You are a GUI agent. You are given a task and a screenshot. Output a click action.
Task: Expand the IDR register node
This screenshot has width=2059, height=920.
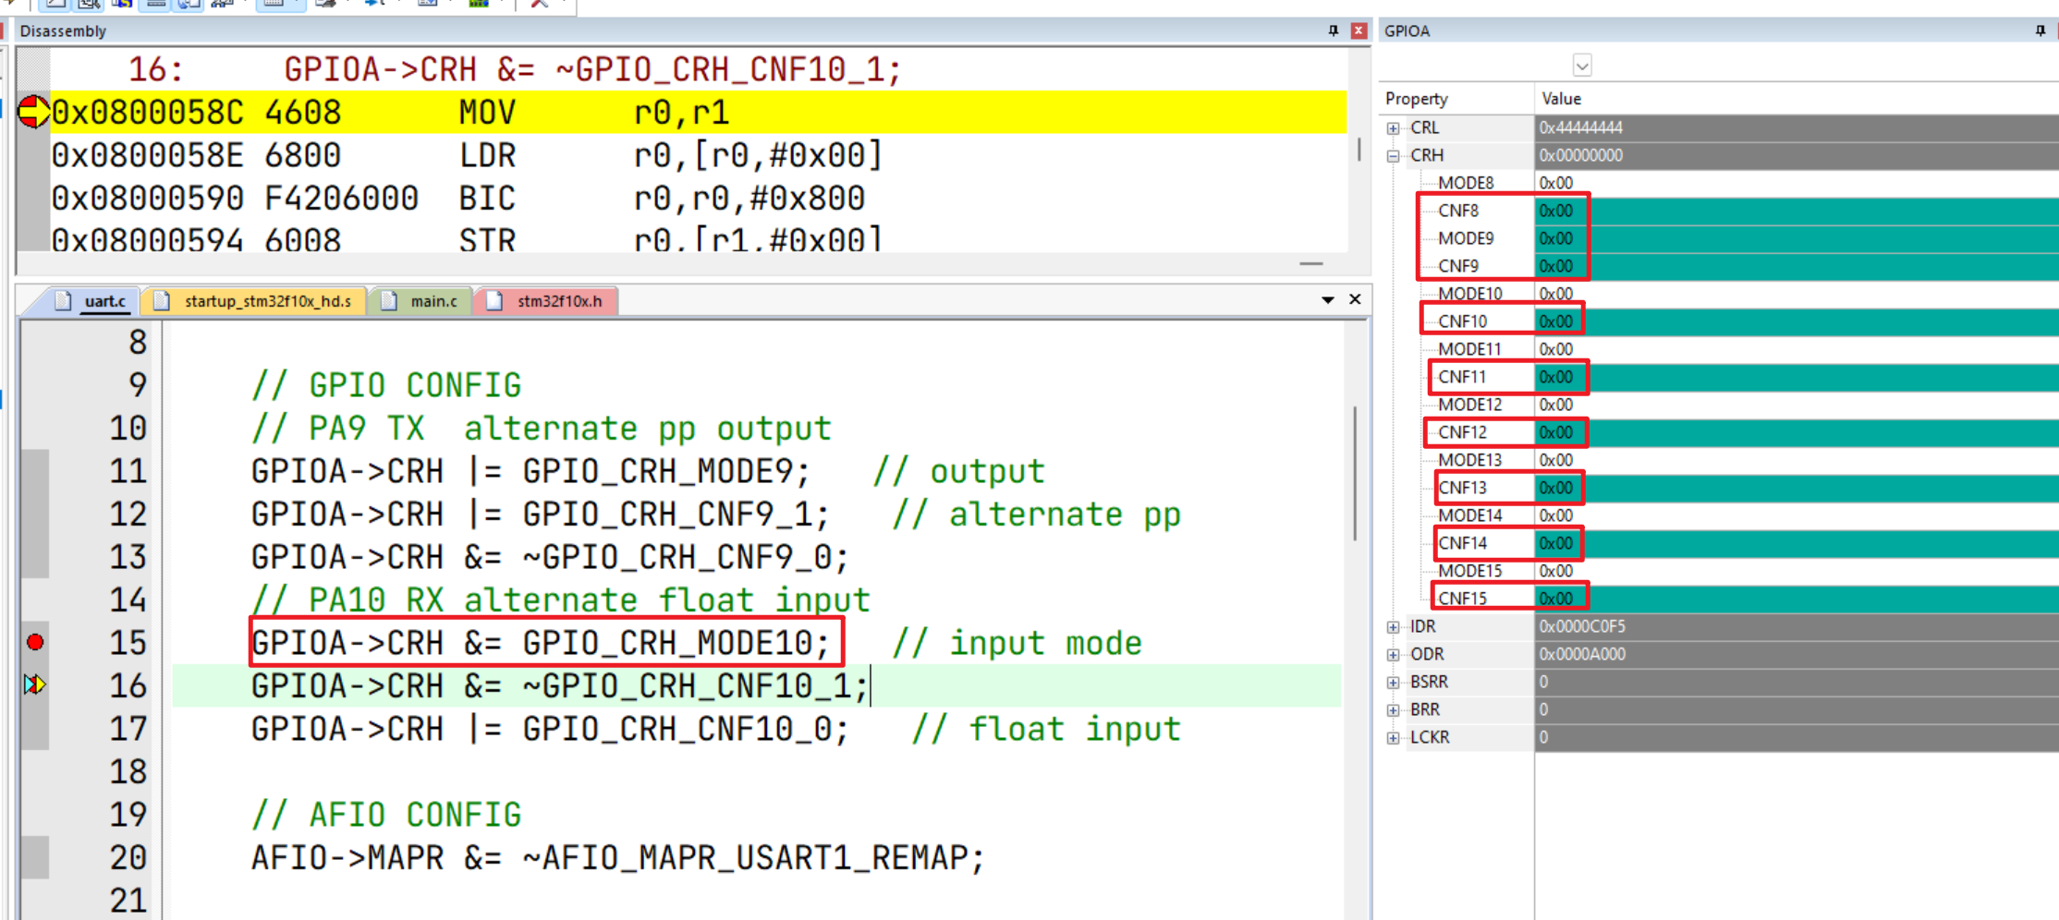tap(1393, 627)
